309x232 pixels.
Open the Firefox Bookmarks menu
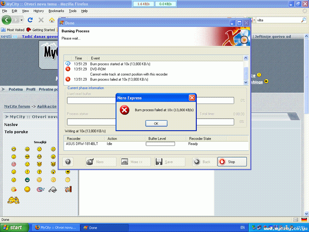coord(56,11)
